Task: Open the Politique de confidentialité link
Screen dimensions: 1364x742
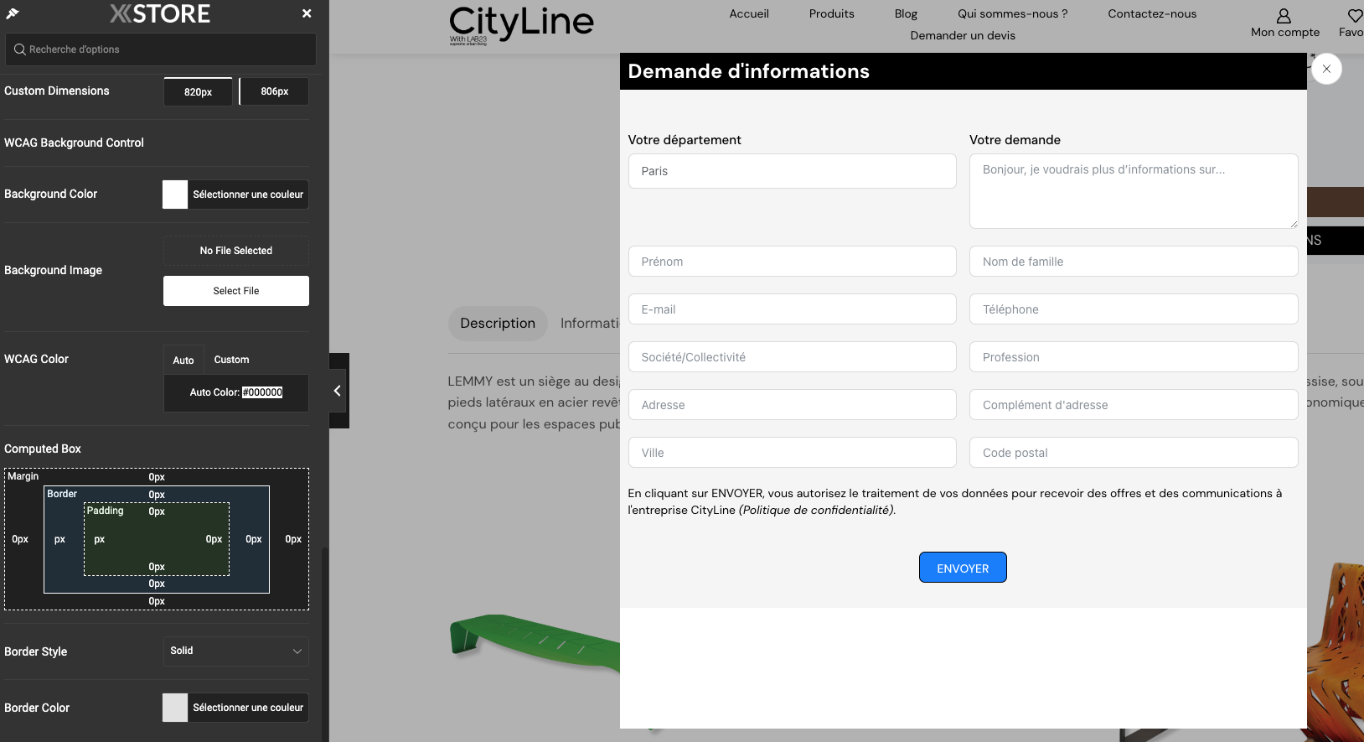Action: [817, 510]
